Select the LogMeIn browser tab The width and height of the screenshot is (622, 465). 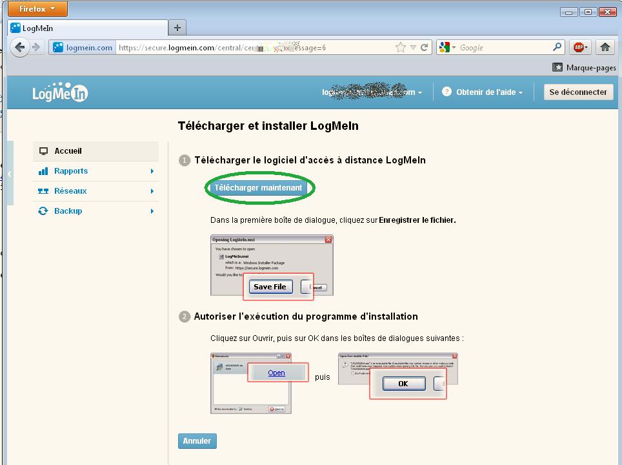(x=88, y=28)
